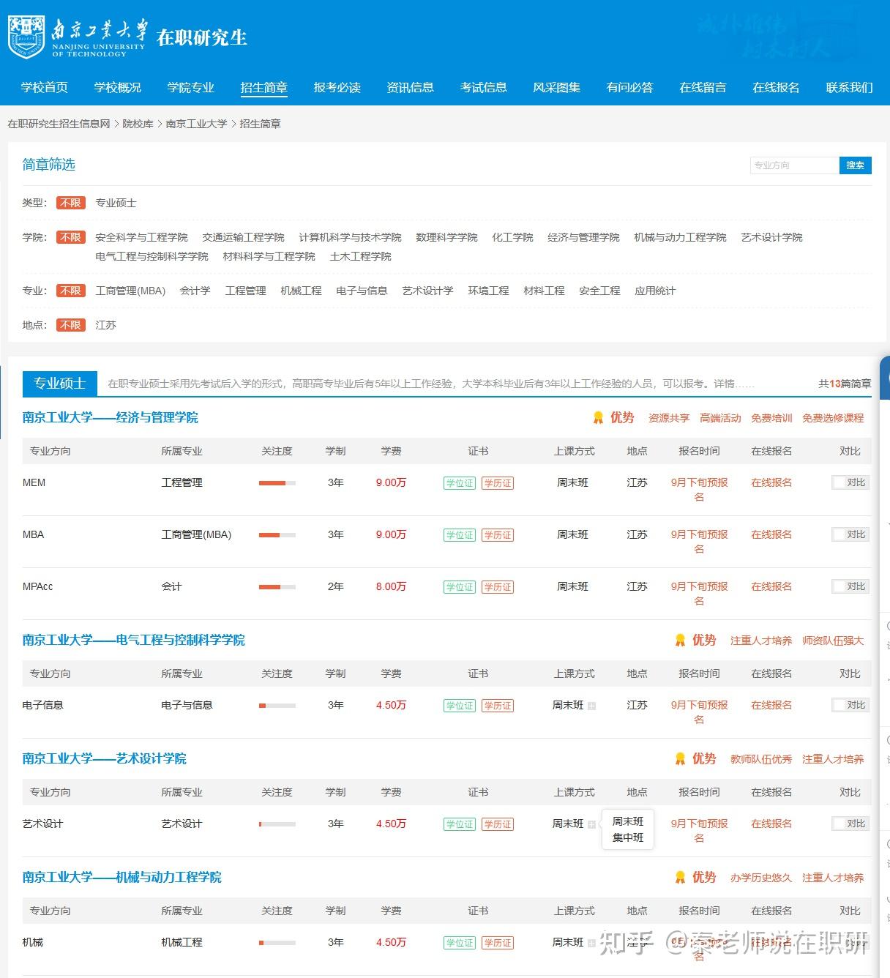Open 学校首页 in the navigation bar
The image size is (890, 978).
[45, 87]
